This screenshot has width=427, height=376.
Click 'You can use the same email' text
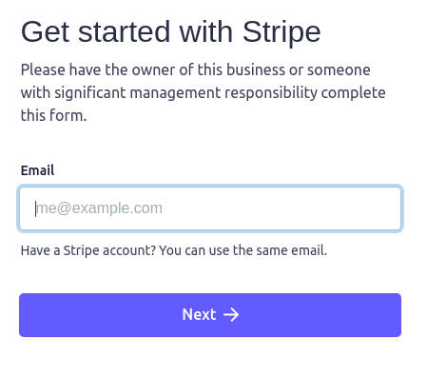click(243, 250)
